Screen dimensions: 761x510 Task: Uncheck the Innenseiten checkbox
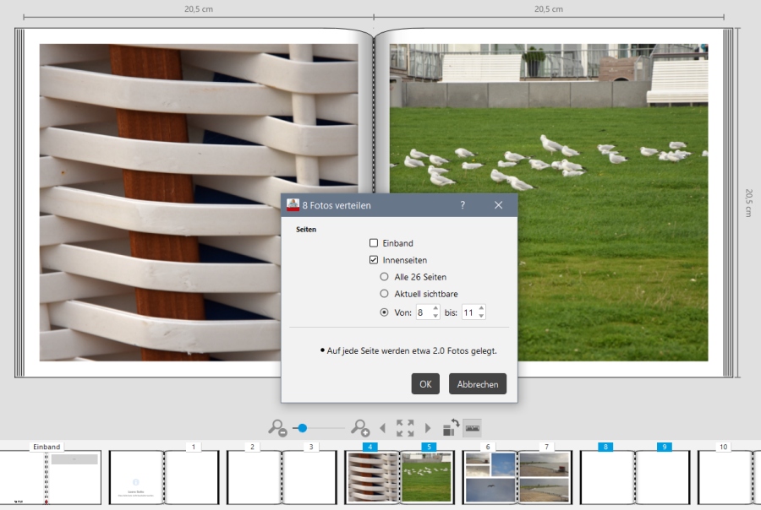coord(374,260)
